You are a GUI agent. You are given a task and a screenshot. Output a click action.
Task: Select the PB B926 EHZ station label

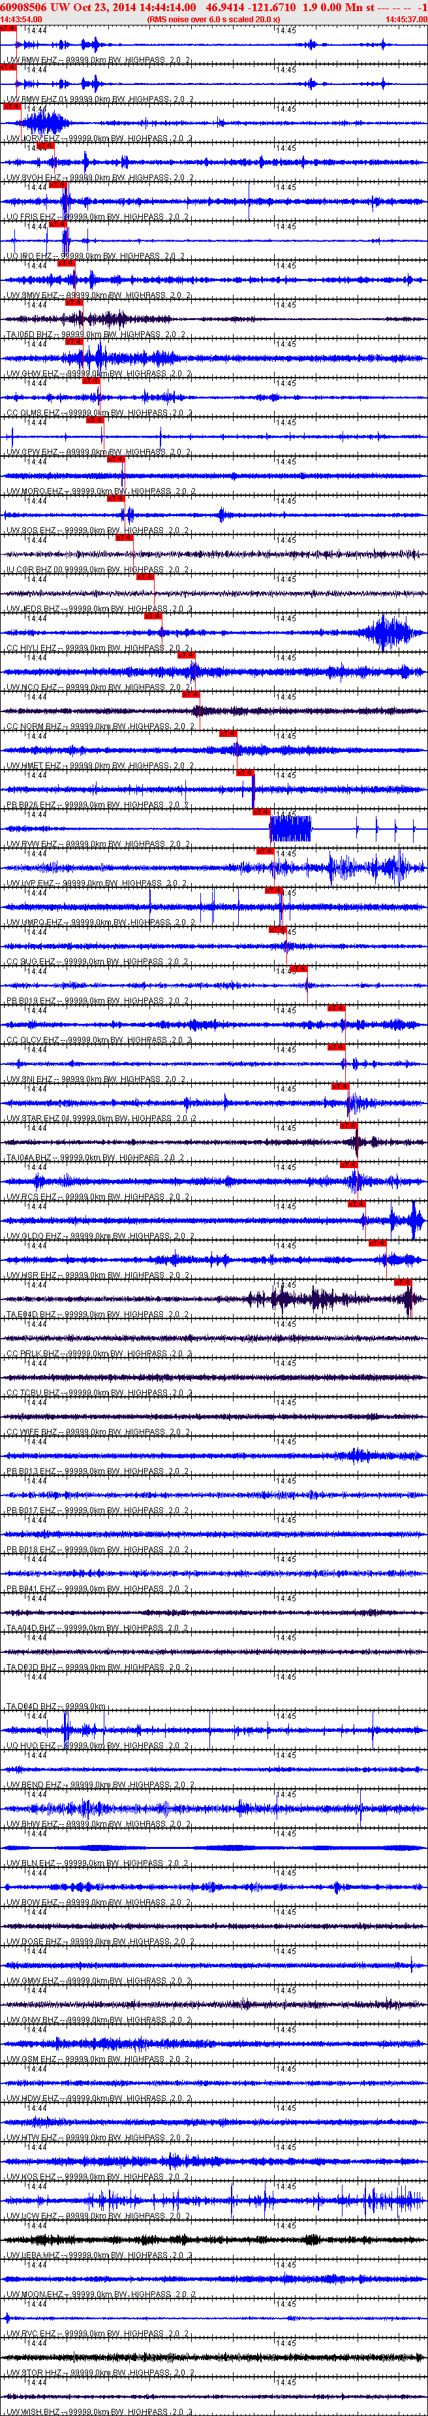click(x=99, y=806)
